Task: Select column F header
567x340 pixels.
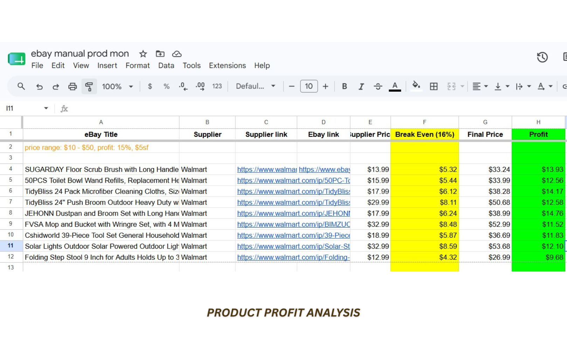Action: [424, 122]
